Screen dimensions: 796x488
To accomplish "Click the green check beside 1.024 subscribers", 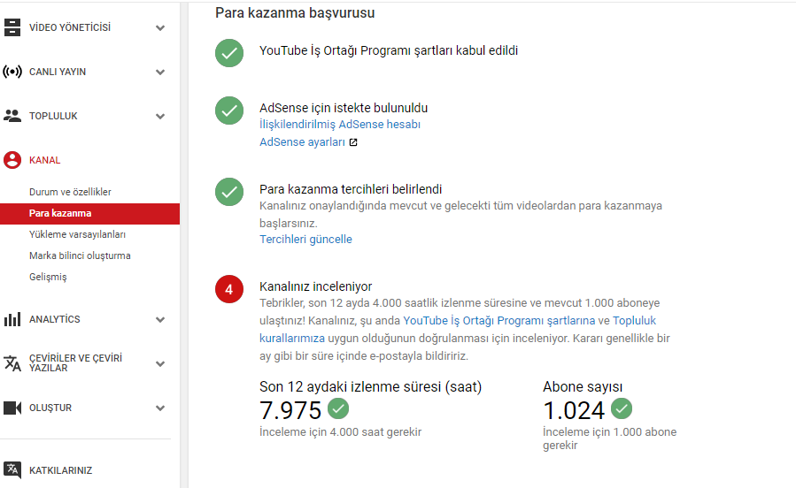I will click(x=622, y=408).
